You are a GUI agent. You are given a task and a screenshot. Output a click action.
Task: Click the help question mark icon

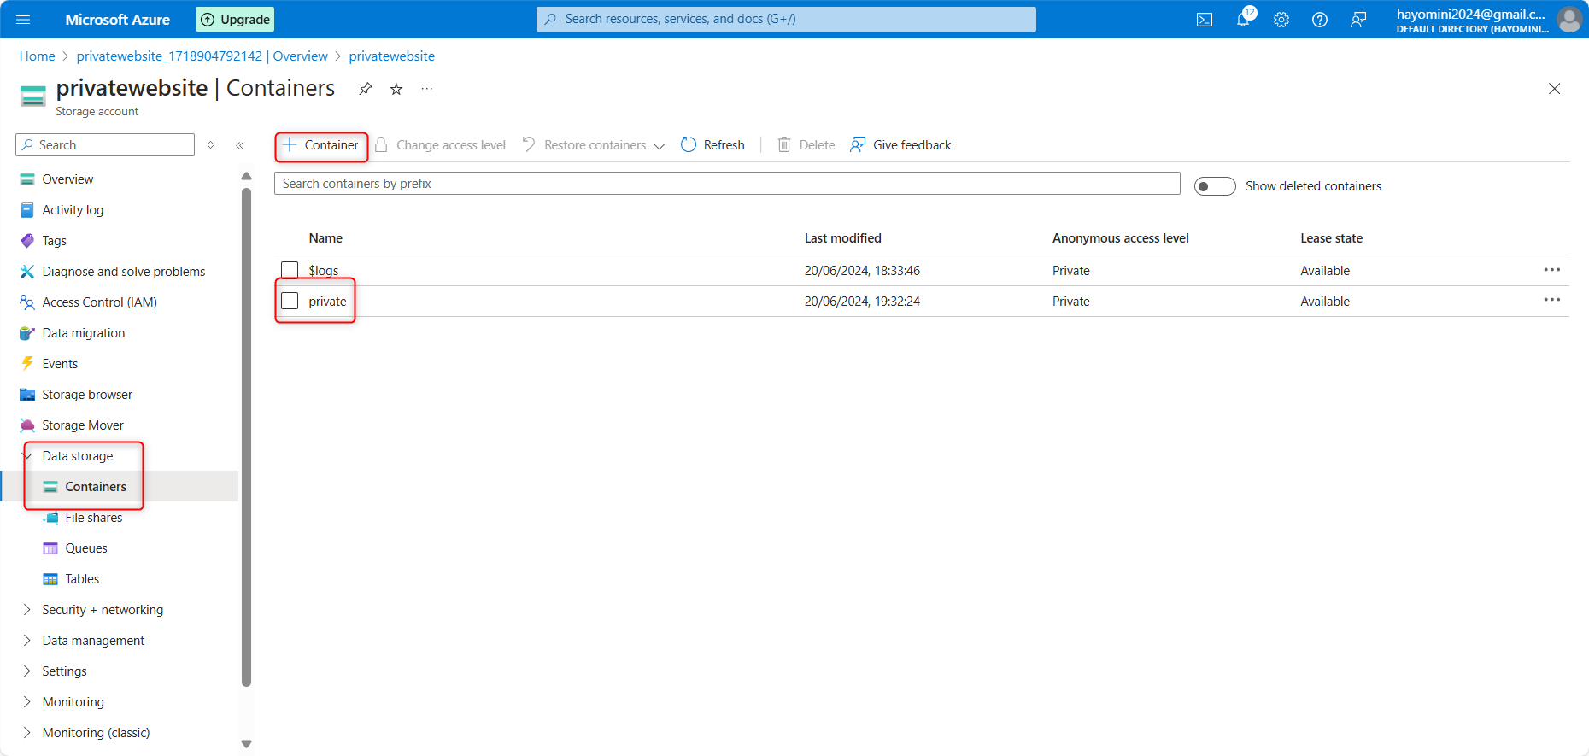1319,20
